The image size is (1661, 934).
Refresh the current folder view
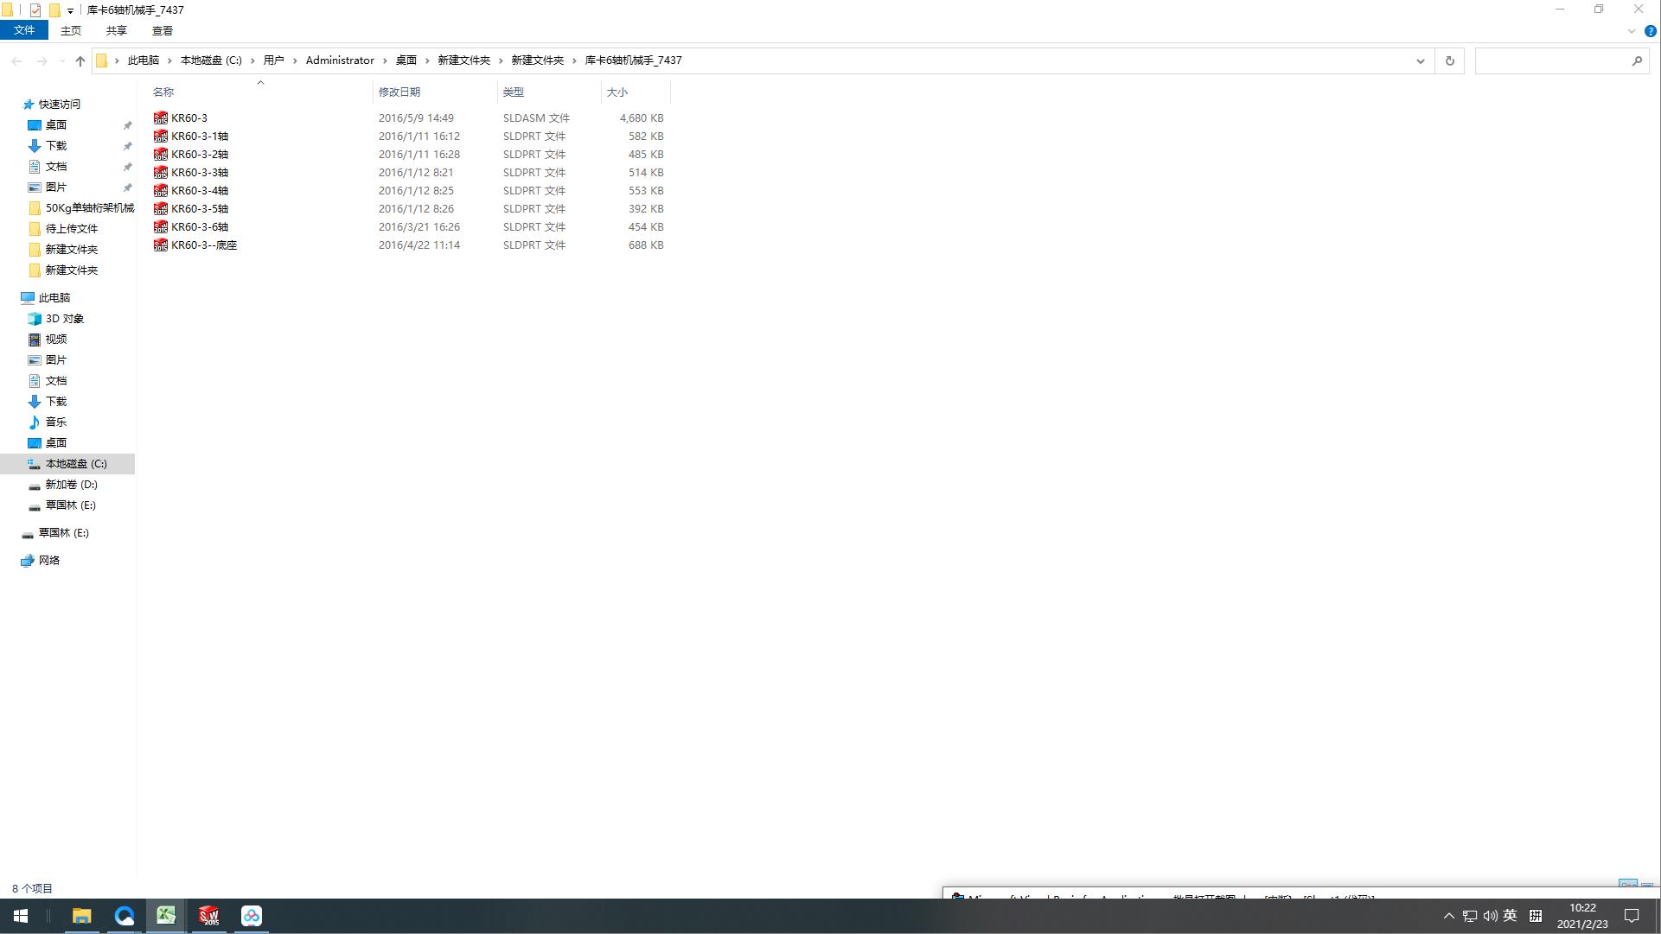[1450, 60]
